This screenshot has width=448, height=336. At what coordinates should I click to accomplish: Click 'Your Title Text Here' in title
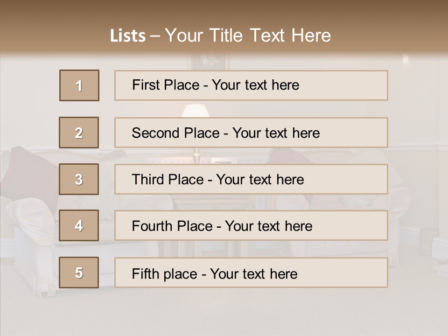pos(248,35)
